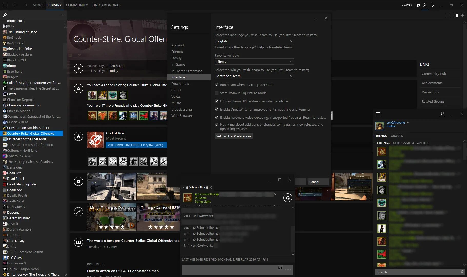The width and height of the screenshot is (467, 277).
Task: Open the language dropdown set to English
Action: click(x=254, y=41)
